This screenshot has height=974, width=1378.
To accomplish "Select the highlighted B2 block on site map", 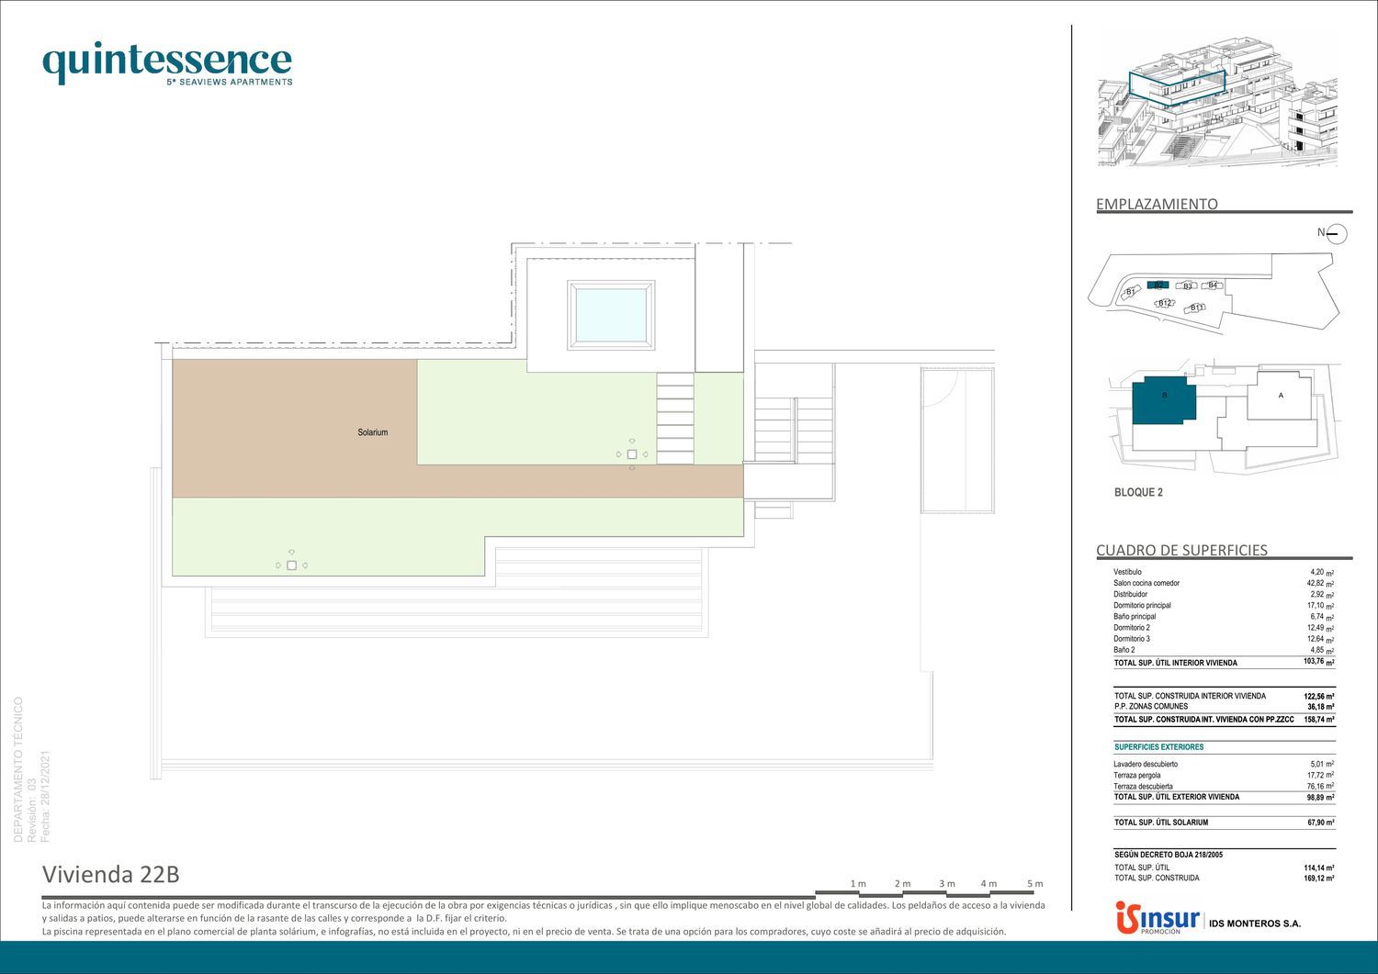I will click(x=1158, y=285).
